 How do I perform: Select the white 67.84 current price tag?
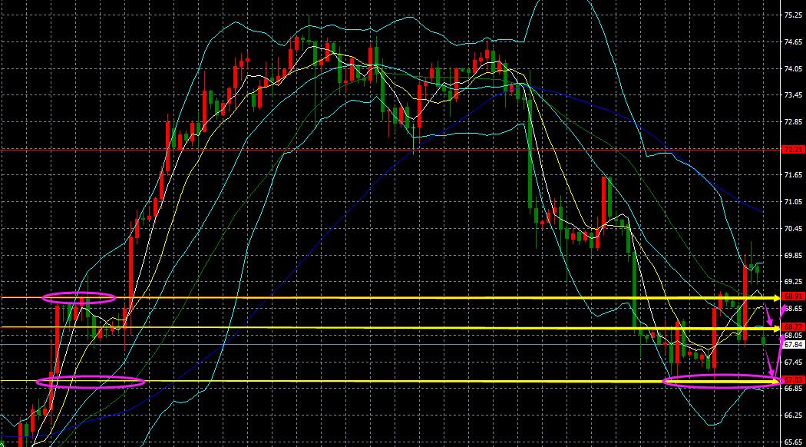point(793,345)
